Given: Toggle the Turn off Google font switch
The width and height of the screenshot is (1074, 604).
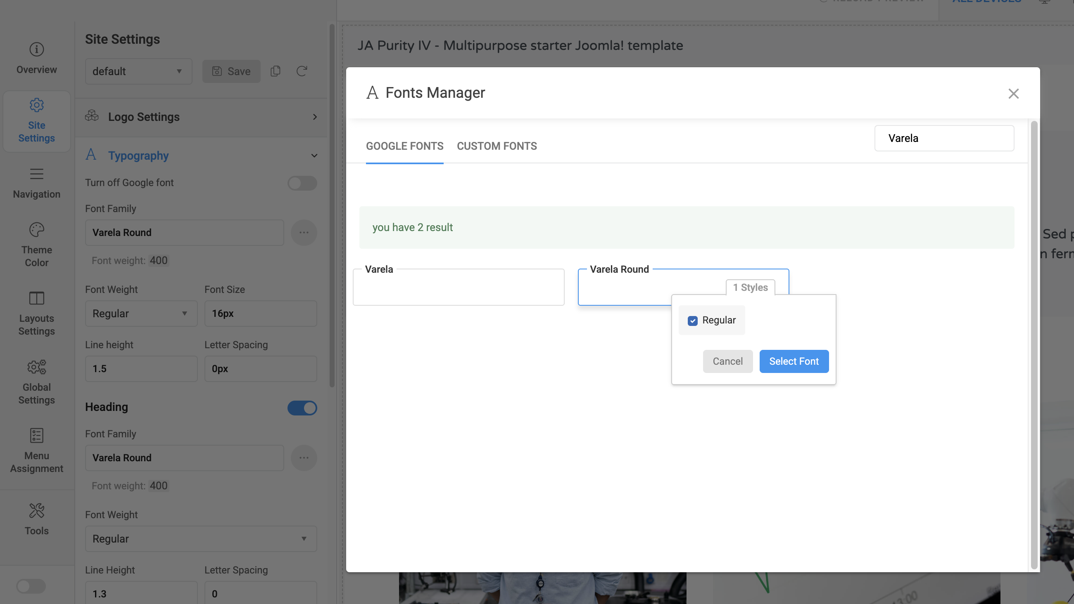Looking at the screenshot, I should (x=302, y=183).
